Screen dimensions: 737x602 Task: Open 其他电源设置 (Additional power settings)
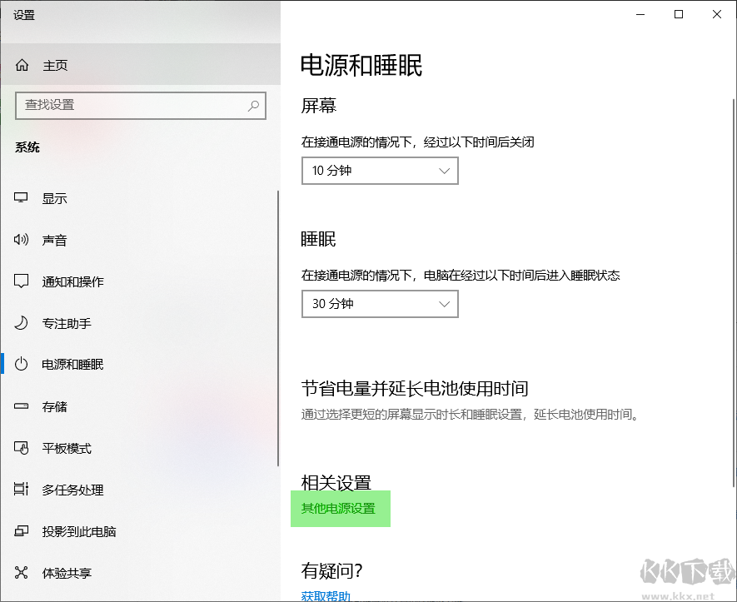[340, 509]
